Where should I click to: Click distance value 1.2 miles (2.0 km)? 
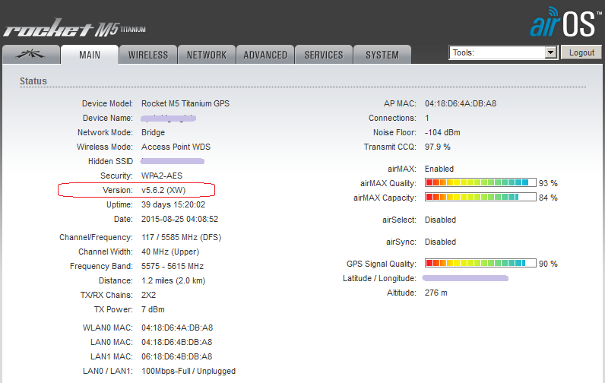tap(173, 280)
